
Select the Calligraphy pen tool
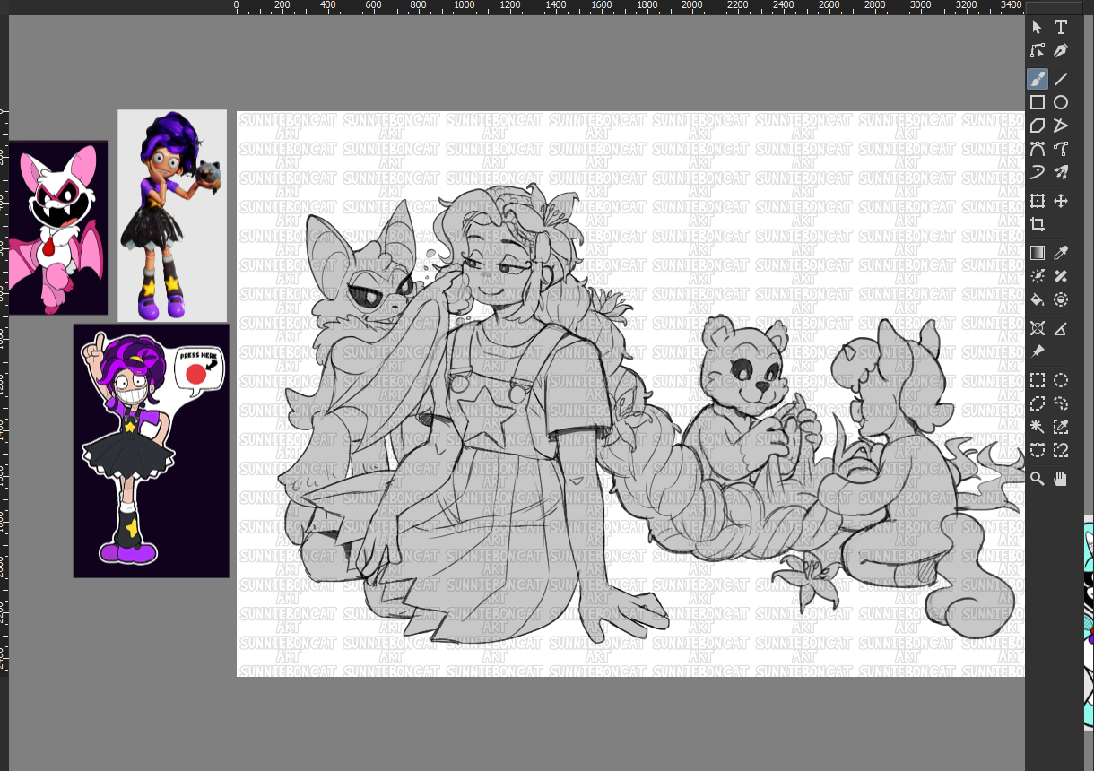[1061, 51]
